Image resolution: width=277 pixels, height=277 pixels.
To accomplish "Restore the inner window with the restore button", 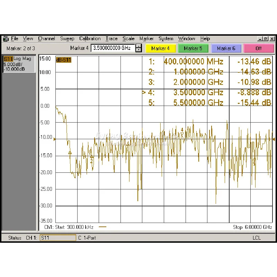I will (266, 39).
